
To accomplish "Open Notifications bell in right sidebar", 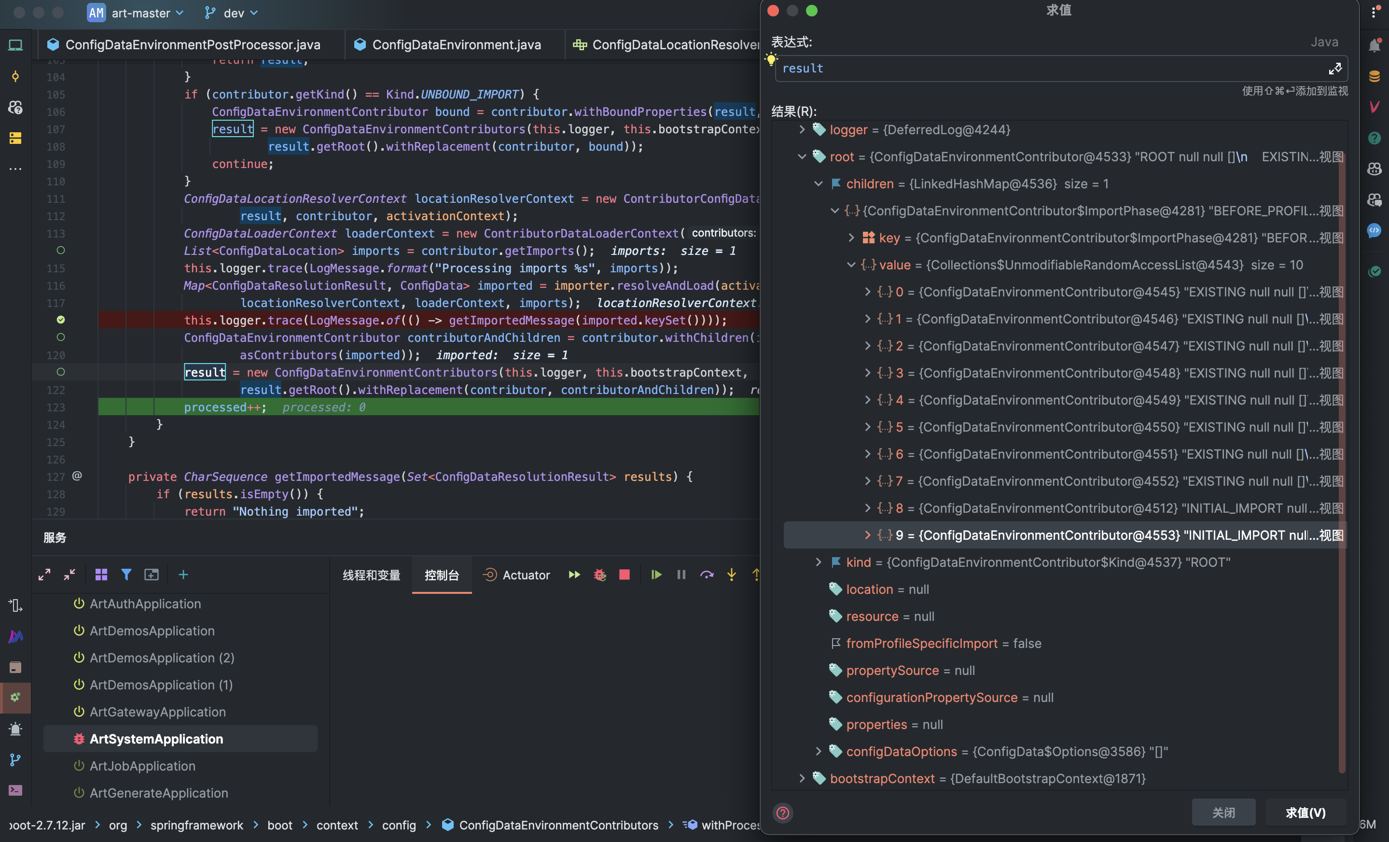I will click(x=1375, y=45).
